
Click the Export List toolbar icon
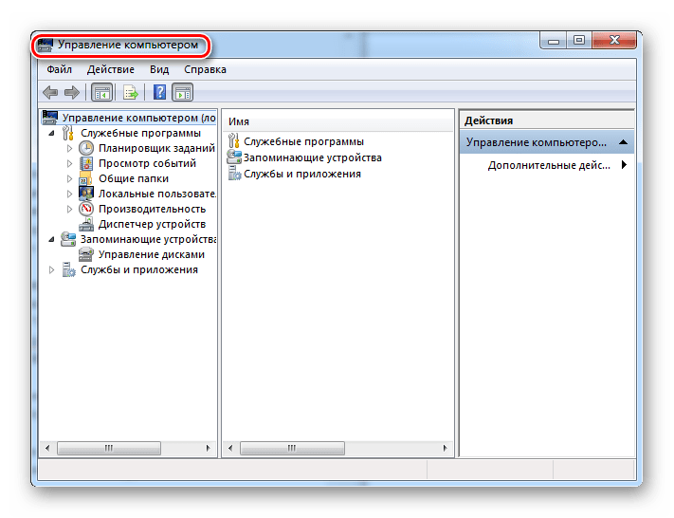(x=130, y=93)
